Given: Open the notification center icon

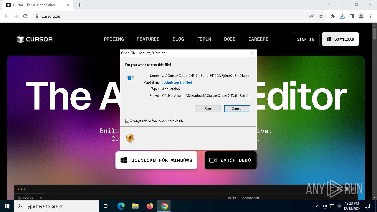Looking at the screenshot, I should [x=367, y=206].
